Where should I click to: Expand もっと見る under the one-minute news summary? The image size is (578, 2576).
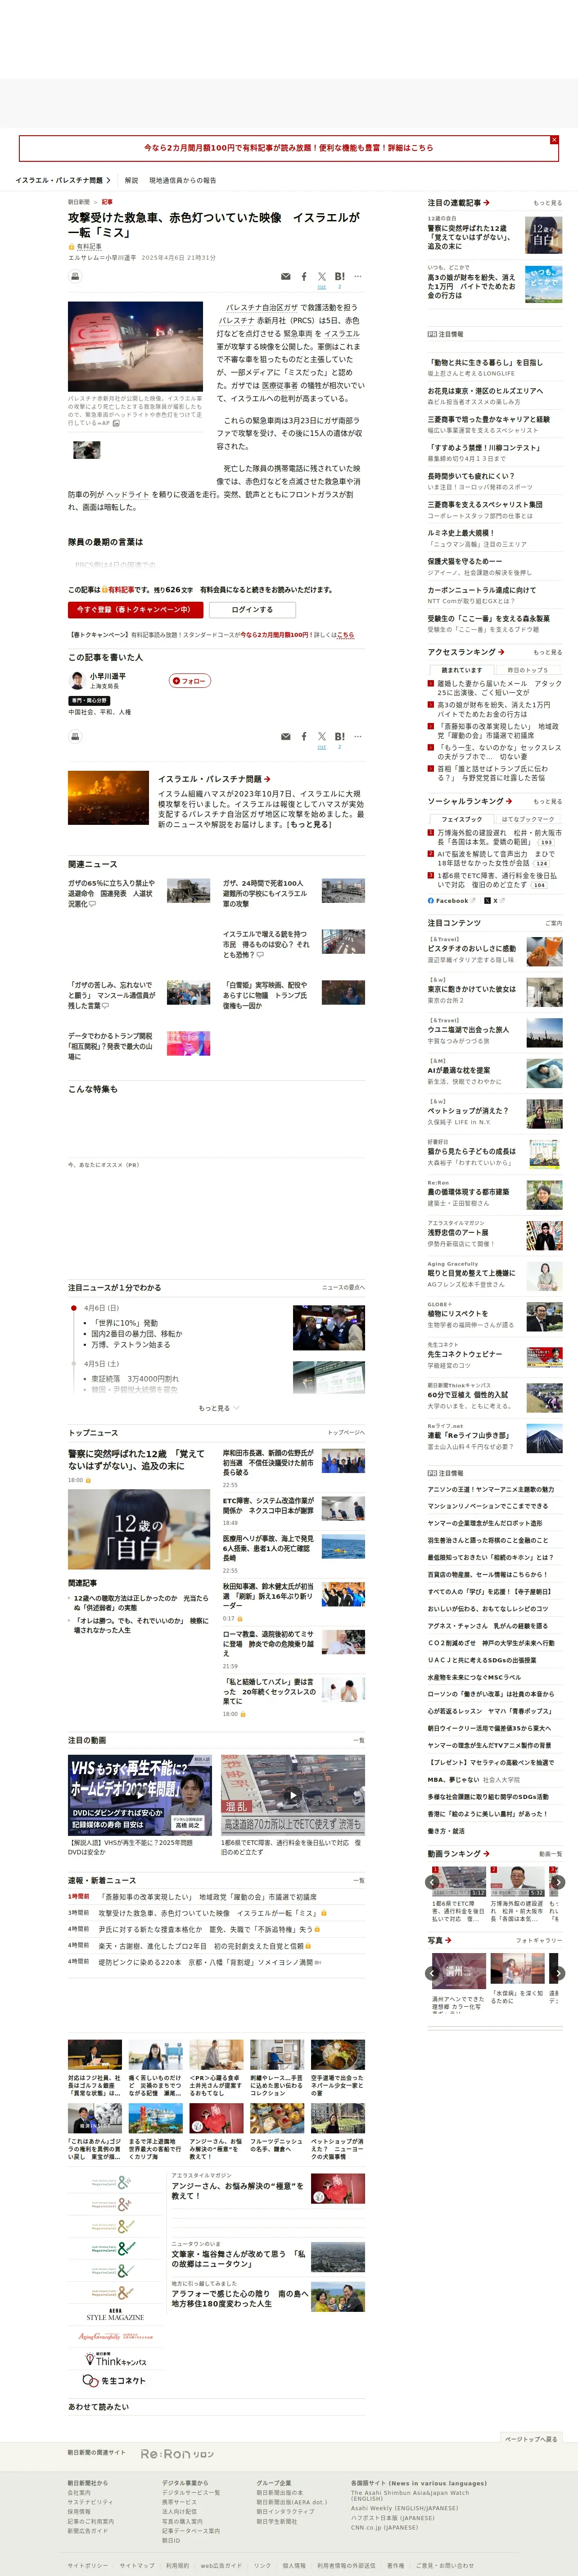219,1409
